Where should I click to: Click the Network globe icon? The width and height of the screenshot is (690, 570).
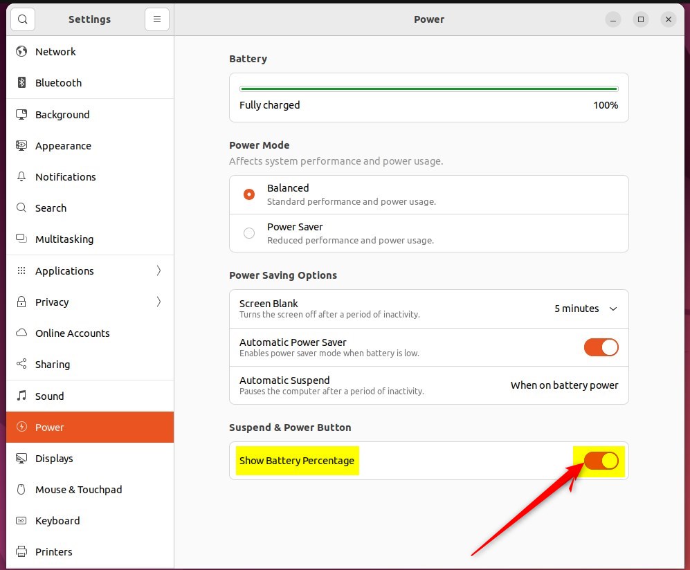click(21, 51)
